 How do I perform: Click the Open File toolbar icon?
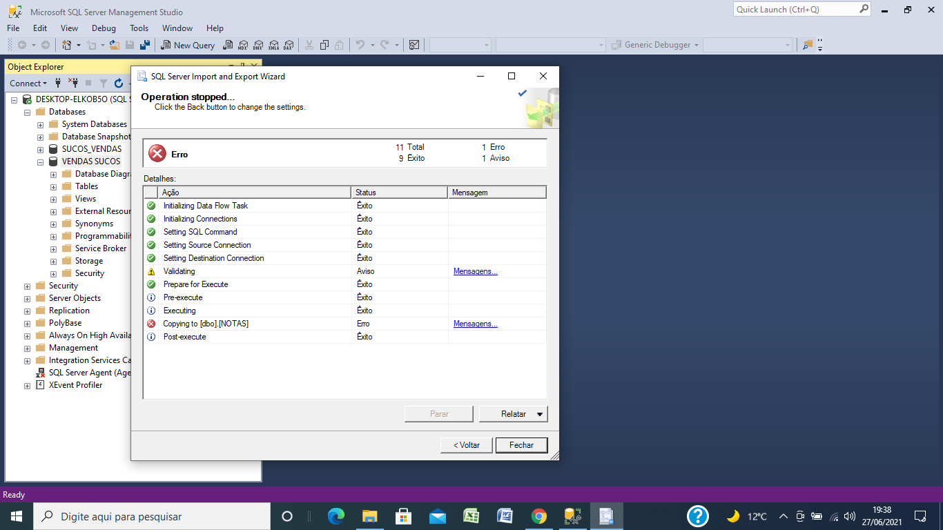(x=115, y=45)
